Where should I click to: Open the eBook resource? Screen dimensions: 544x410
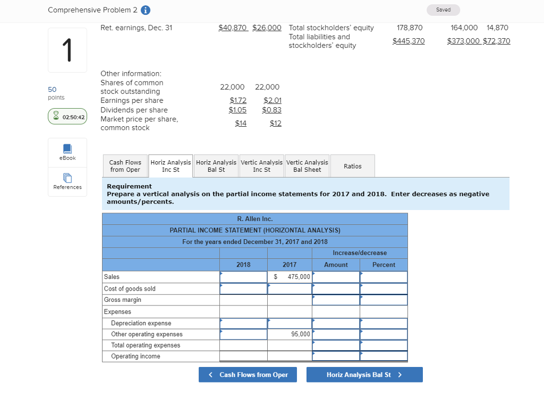point(67,153)
